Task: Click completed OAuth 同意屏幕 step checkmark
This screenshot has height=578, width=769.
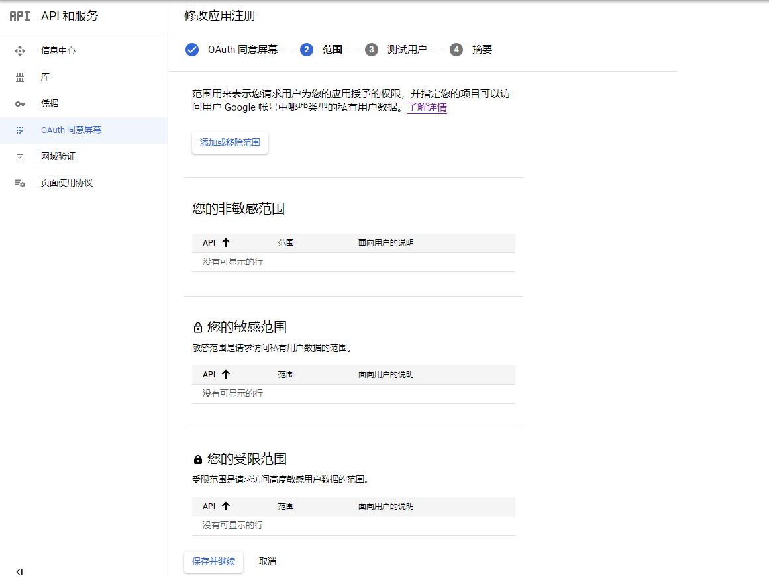Action: tap(192, 50)
